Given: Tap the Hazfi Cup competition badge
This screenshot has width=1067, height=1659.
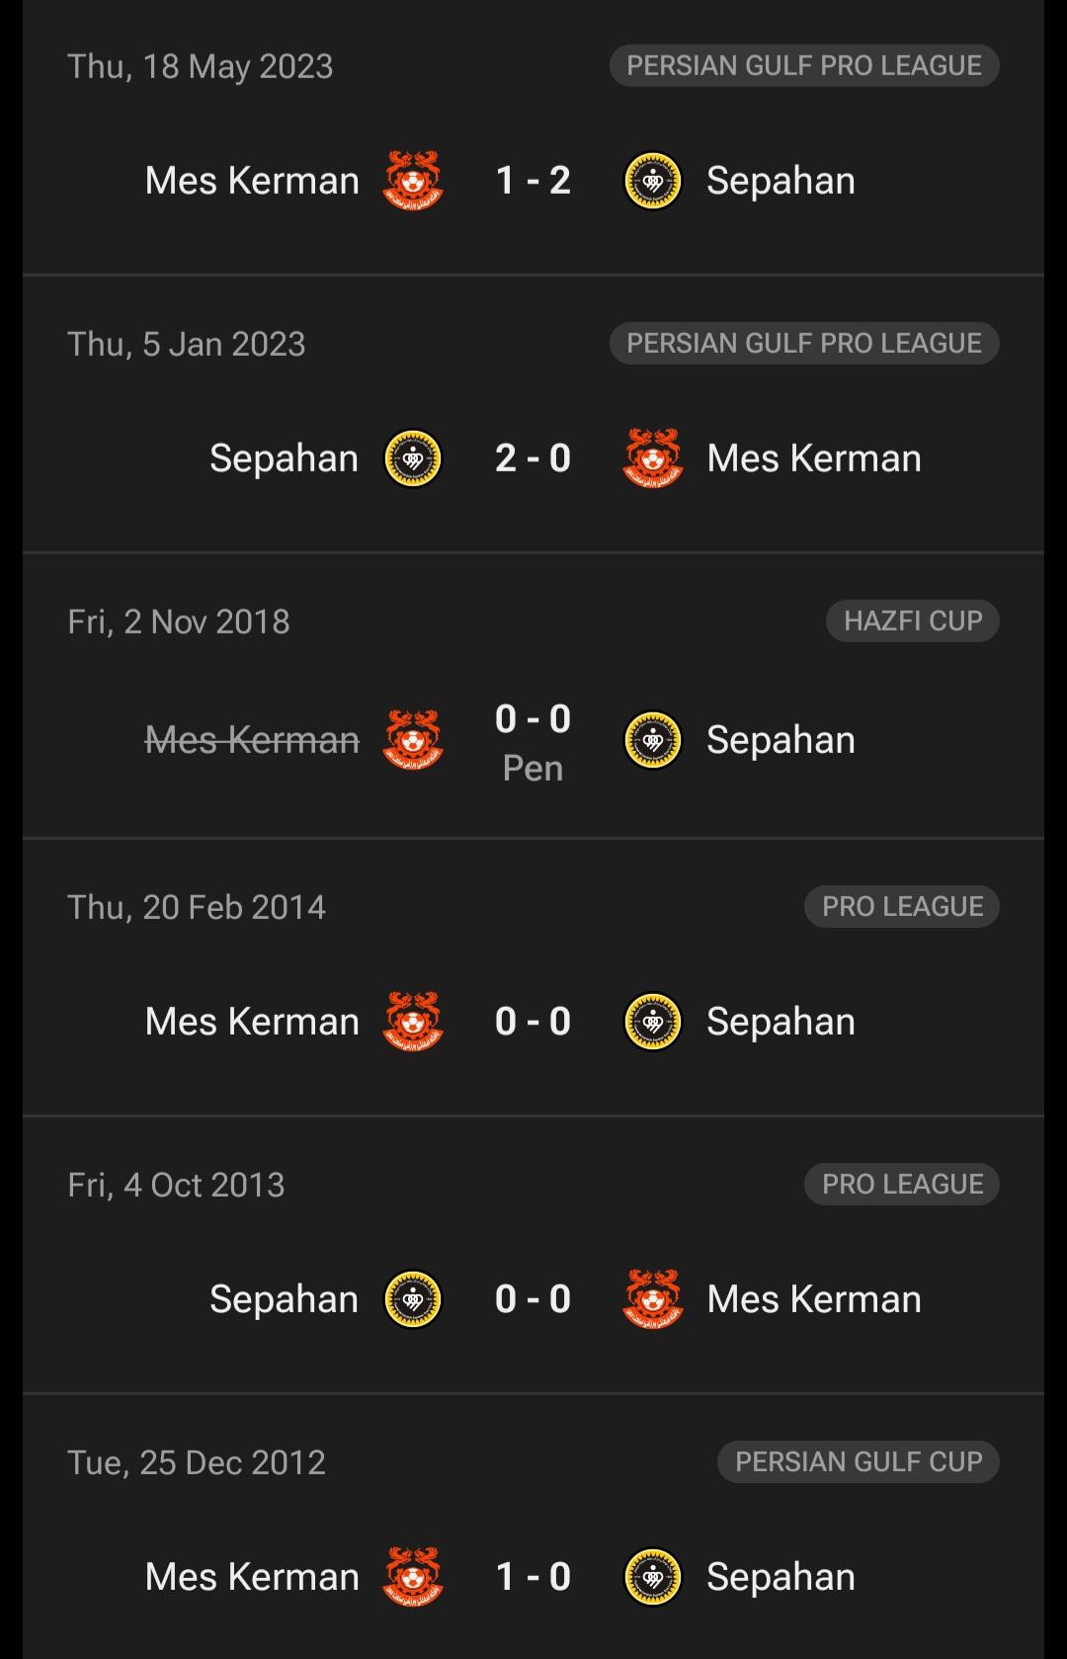Looking at the screenshot, I should tap(912, 622).
